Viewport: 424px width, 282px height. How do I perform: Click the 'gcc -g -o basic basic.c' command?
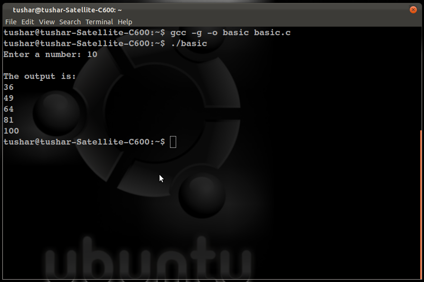pyautogui.click(x=230, y=33)
